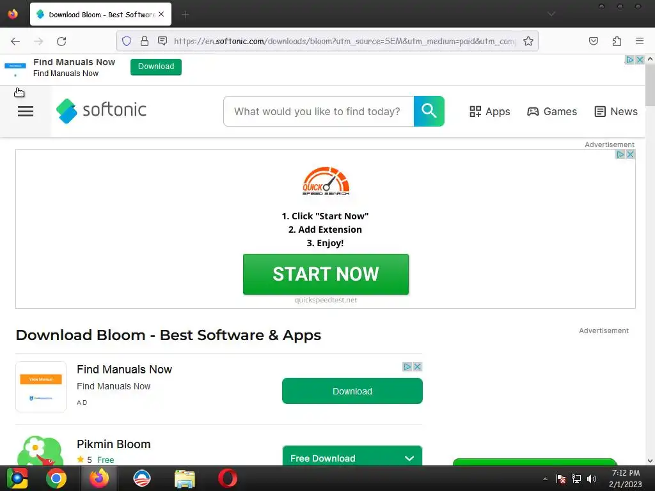Click the Find Manuals Now listing title
Image resolution: width=655 pixels, height=491 pixels.
pos(125,370)
